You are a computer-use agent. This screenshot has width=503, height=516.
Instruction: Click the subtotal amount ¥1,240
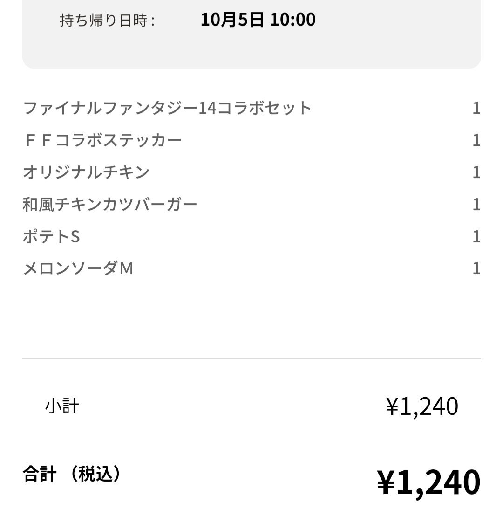coord(422,406)
